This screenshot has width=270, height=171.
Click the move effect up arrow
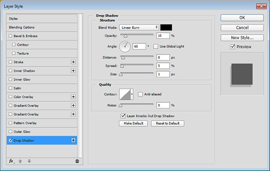(x=20, y=161)
